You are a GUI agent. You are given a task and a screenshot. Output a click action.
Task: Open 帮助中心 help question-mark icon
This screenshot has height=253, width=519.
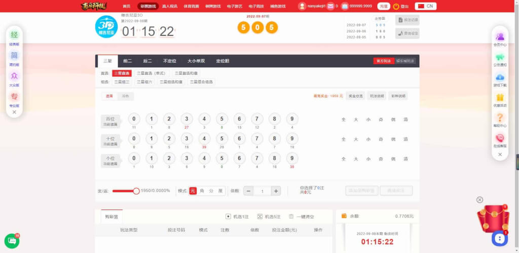(500, 117)
